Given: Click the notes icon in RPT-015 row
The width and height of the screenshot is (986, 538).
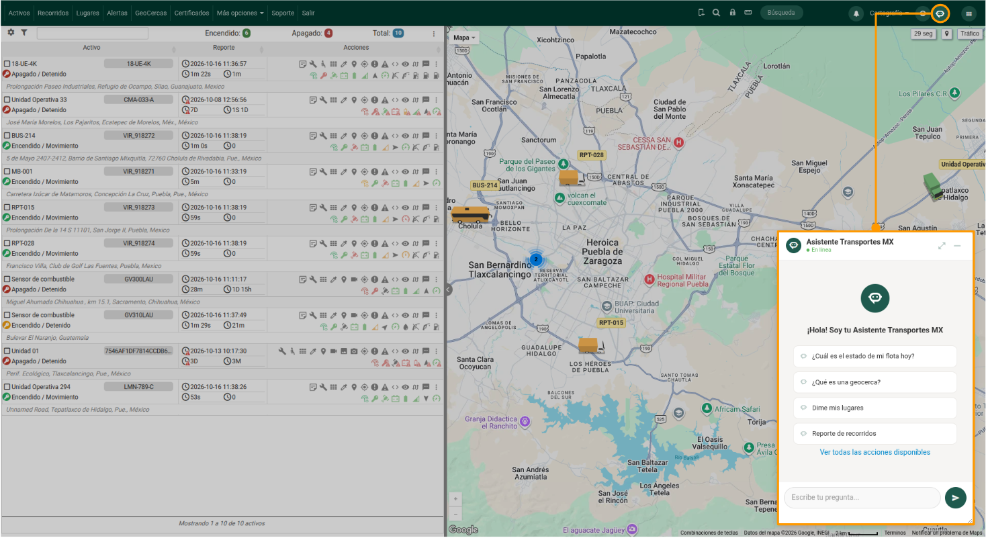Looking at the screenshot, I should (313, 207).
